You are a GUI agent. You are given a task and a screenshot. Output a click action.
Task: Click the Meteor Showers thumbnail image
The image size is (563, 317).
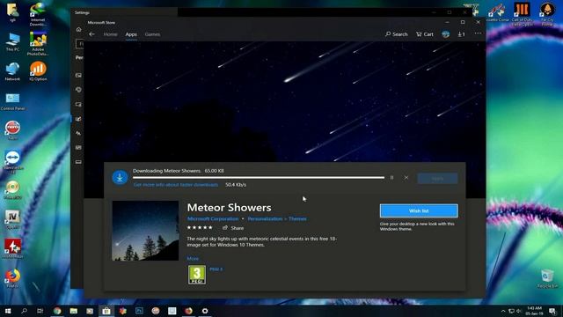pyautogui.click(x=145, y=231)
